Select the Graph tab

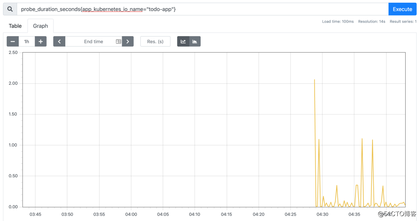coord(40,26)
